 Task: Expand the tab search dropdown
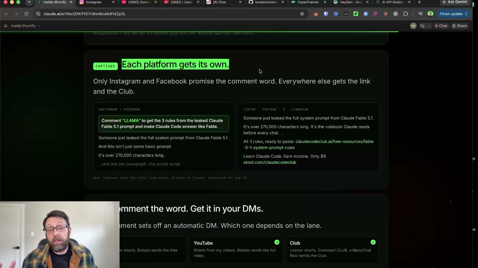tap(29, 2)
